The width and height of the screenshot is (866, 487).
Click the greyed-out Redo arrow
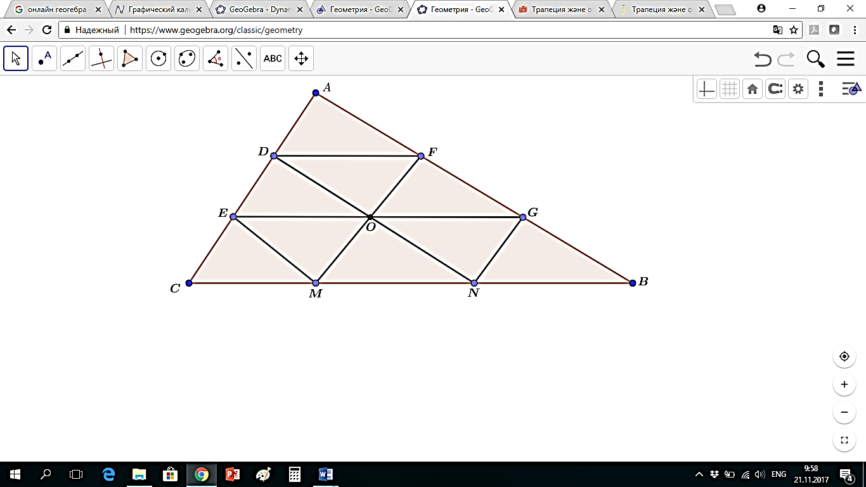(x=786, y=59)
